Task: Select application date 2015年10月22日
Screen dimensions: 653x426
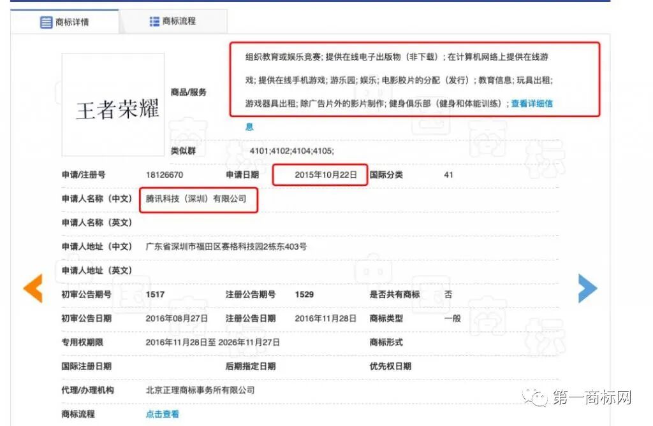Action: pyautogui.click(x=326, y=174)
